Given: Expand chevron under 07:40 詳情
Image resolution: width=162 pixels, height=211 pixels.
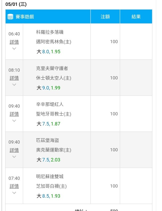Looking at the screenshot, I should [x=14, y=193].
